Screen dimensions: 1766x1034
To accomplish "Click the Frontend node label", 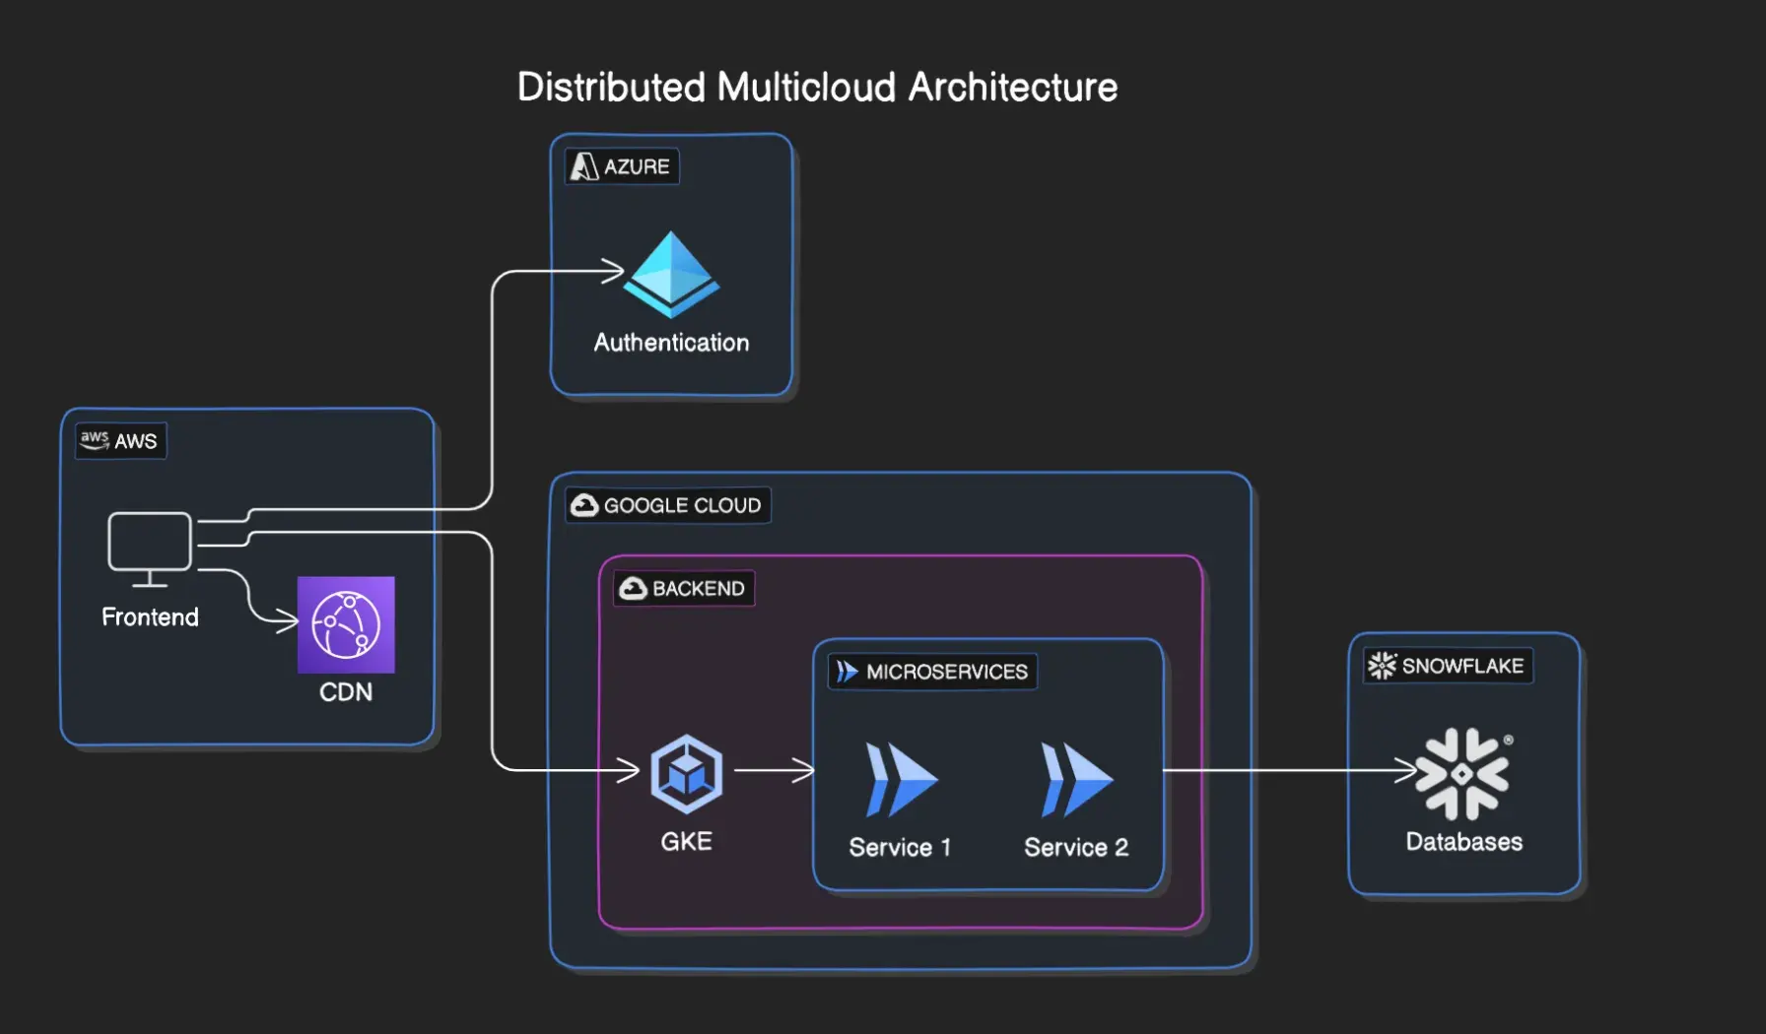I will 150,617.
